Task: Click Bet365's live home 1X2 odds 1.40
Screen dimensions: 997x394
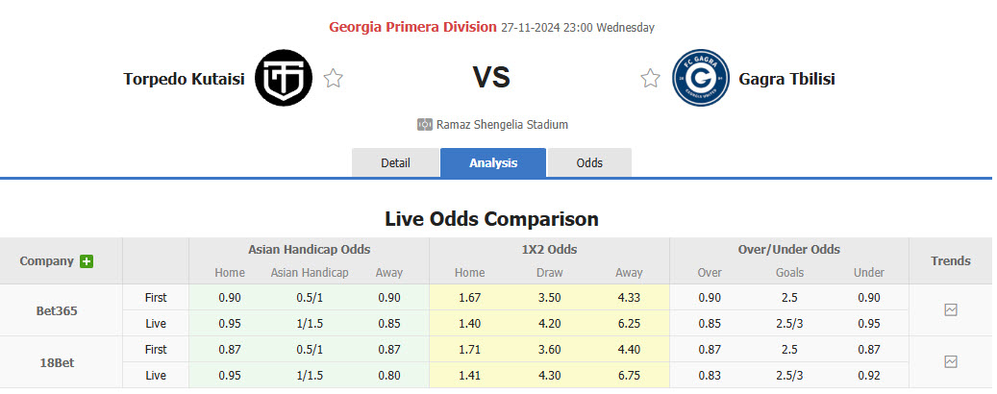Action: (x=469, y=323)
